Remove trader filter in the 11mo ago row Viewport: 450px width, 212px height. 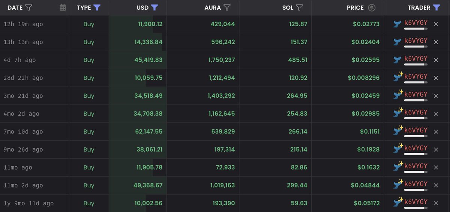[436, 168]
